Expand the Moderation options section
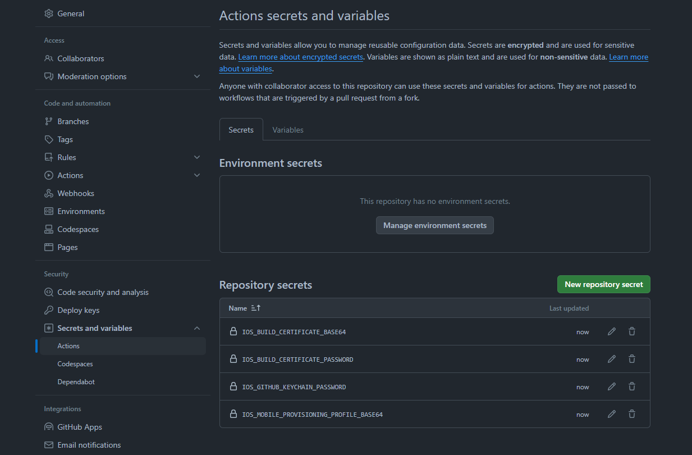Screen dimensions: 692x455 [x=197, y=76]
